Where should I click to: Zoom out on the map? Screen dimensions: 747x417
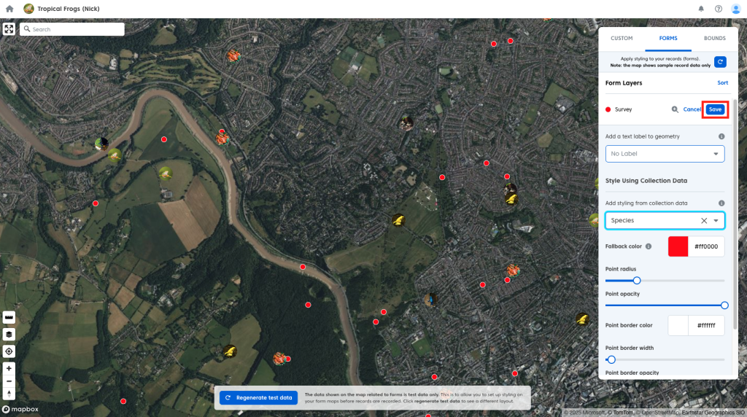[x=9, y=381]
